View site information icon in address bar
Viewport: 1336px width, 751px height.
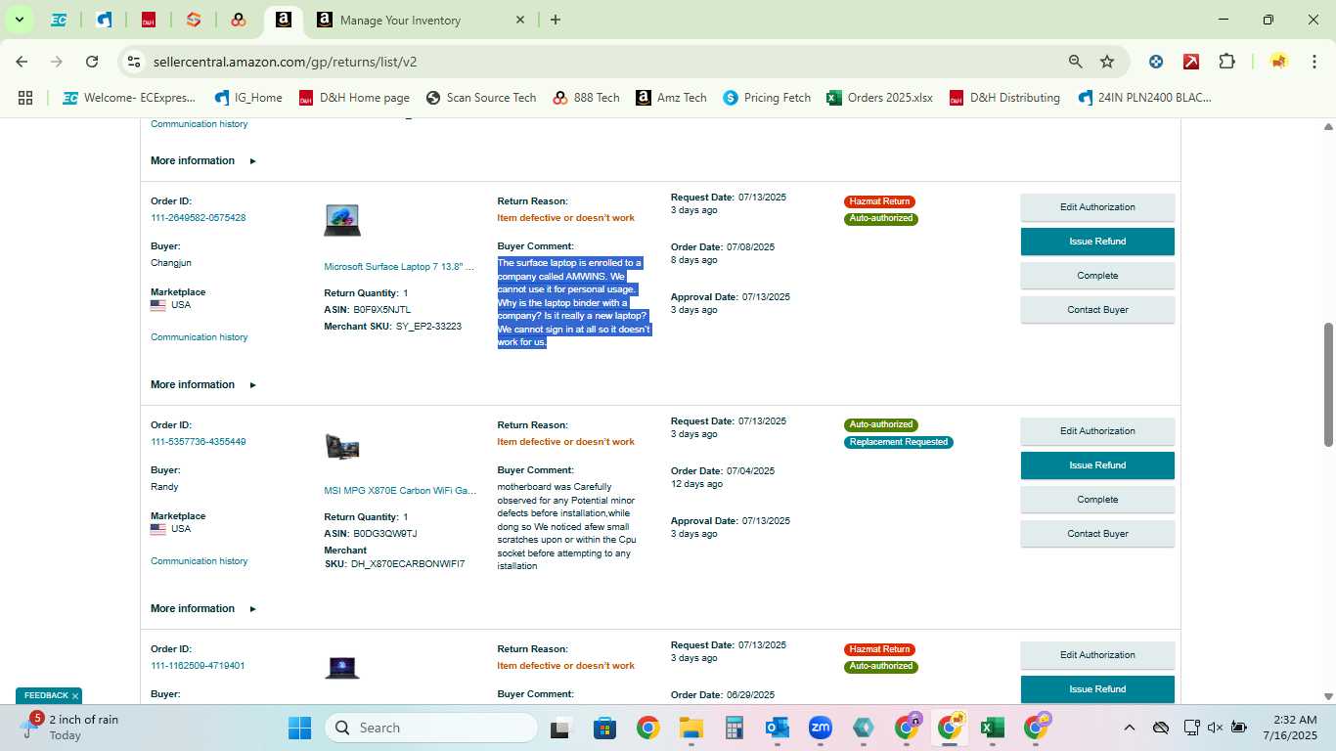(134, 62)
